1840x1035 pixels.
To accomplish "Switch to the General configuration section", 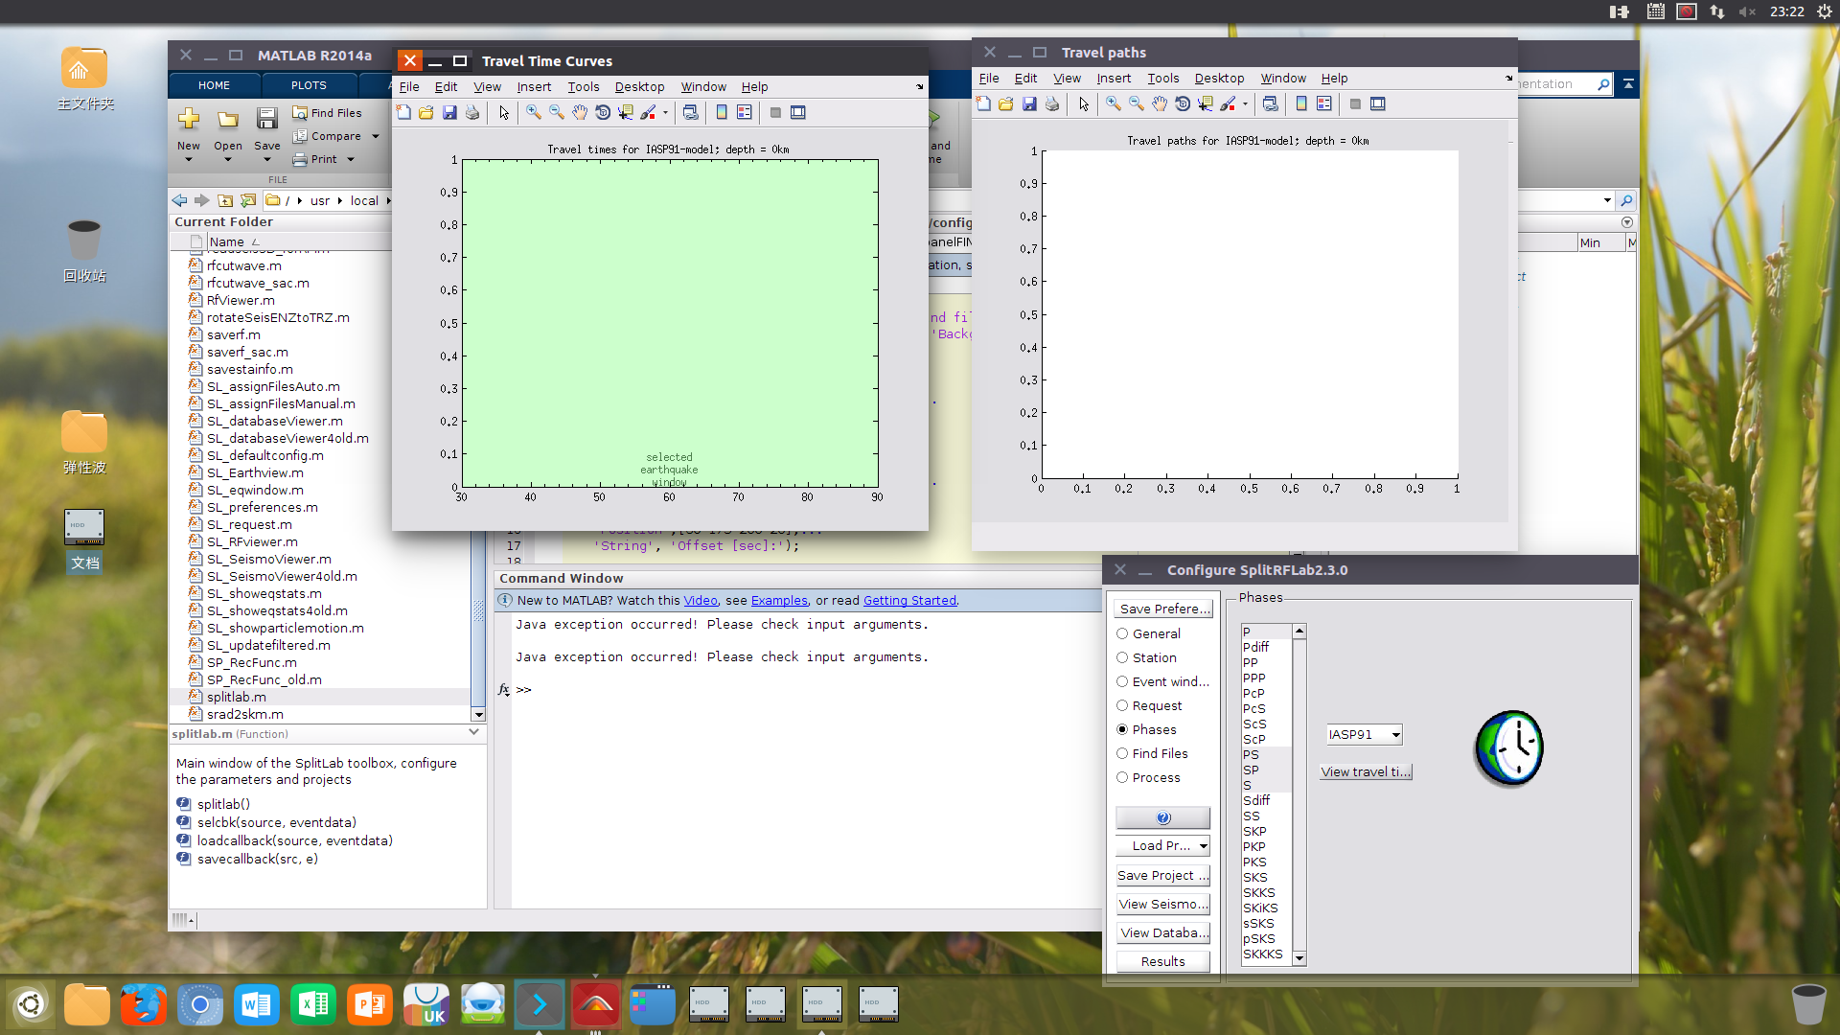I will 1122,633.
